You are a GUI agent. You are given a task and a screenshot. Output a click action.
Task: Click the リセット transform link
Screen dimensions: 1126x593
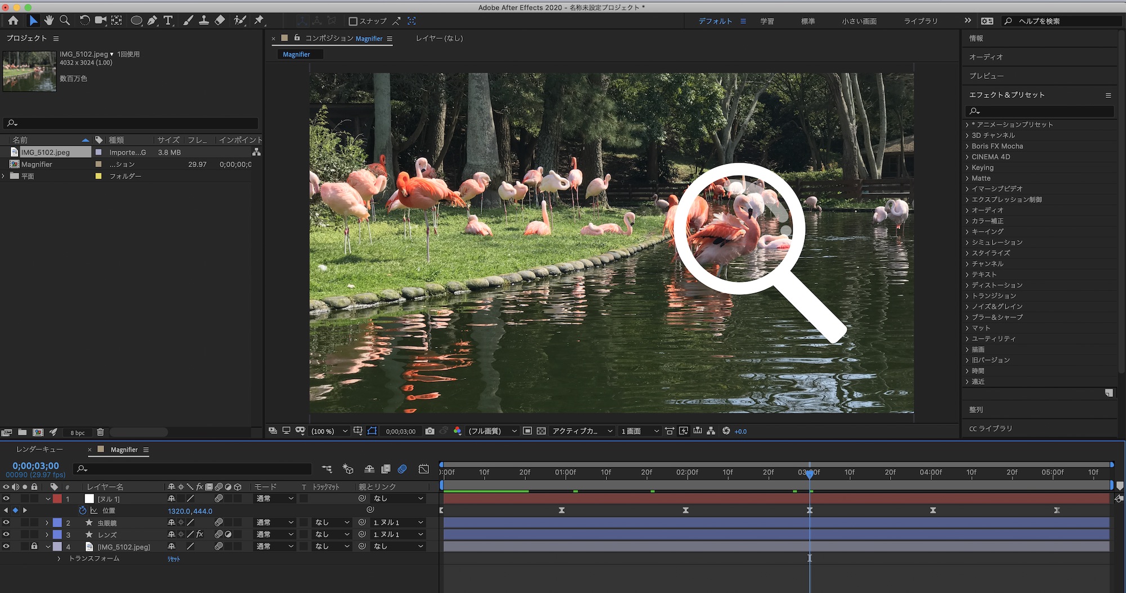point(173,559)
